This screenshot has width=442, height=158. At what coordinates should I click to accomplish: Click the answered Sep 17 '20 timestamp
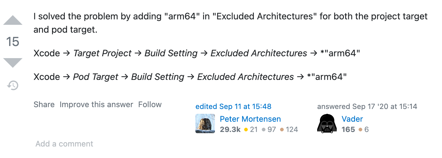[385, 107]
